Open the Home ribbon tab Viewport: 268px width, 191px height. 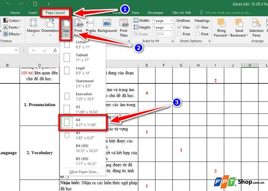[x=15, y=13]
